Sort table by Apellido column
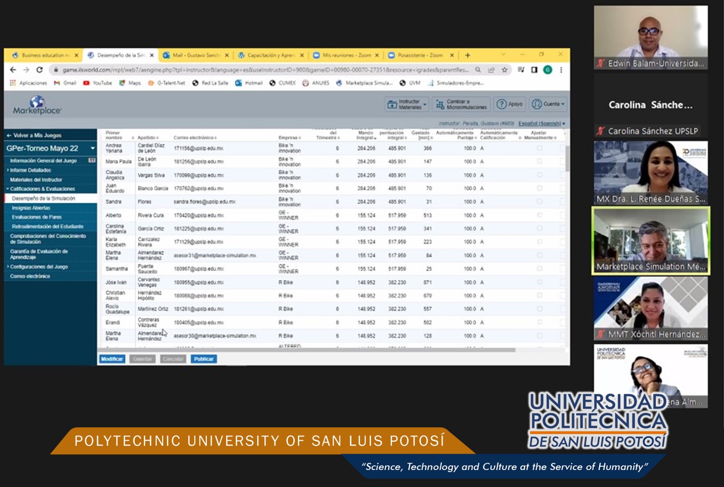Viewport: 724px width, 487px height. pos(147,137)
